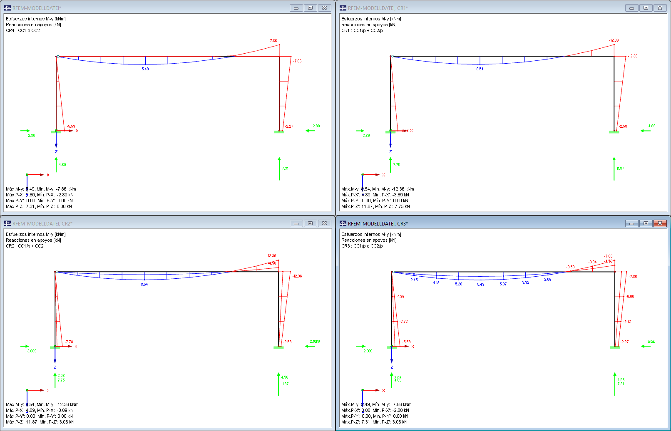
Task: Minimize the RFEM-MODELLDATEI, CR3* window
Action: click(x=632, y=223)
